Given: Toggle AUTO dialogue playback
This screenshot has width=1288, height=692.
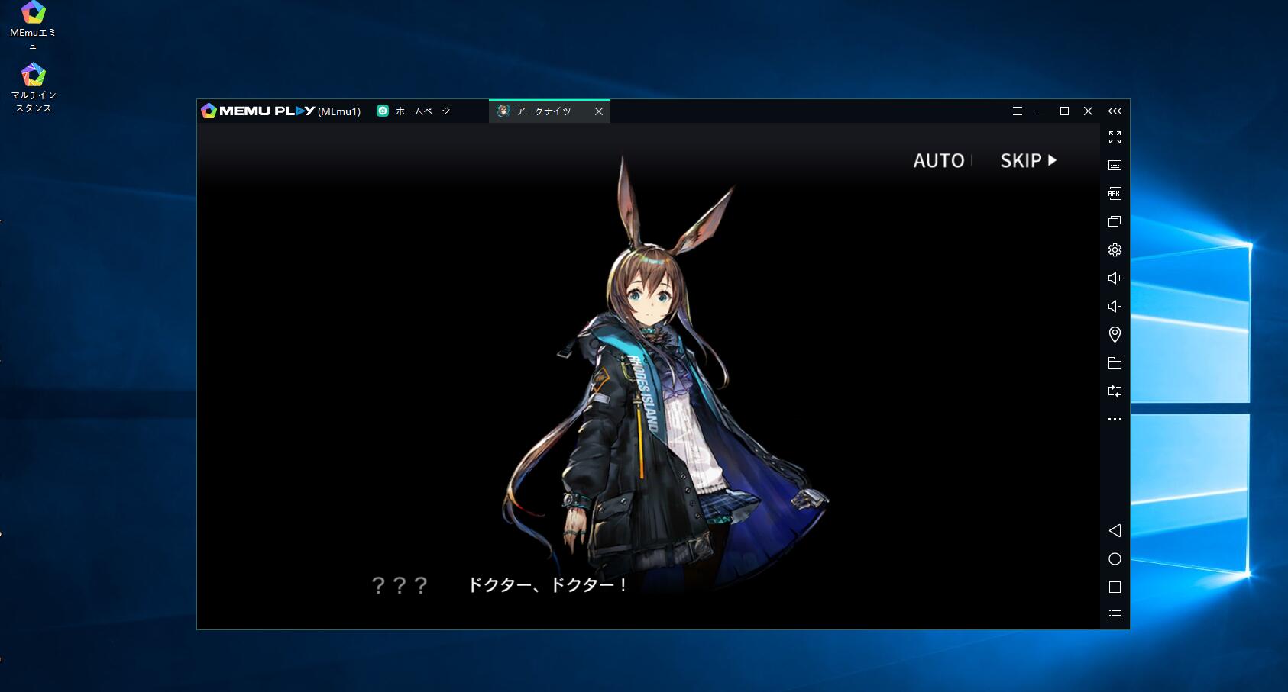Looking at the screenshot, I should point(938,161).
